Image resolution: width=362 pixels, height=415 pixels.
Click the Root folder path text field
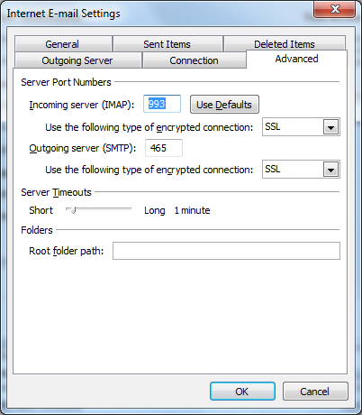click(x=226, y=251)
